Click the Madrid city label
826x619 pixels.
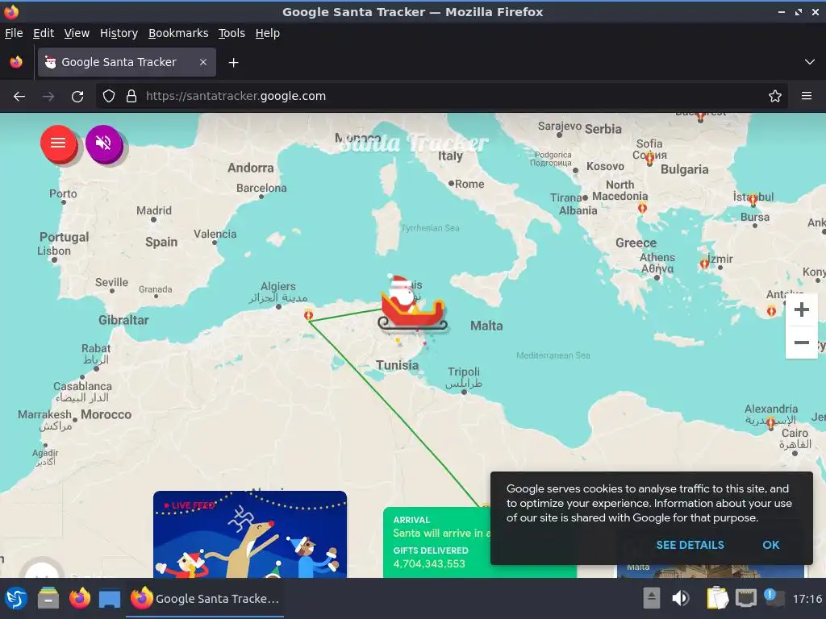tap(154, 210)
